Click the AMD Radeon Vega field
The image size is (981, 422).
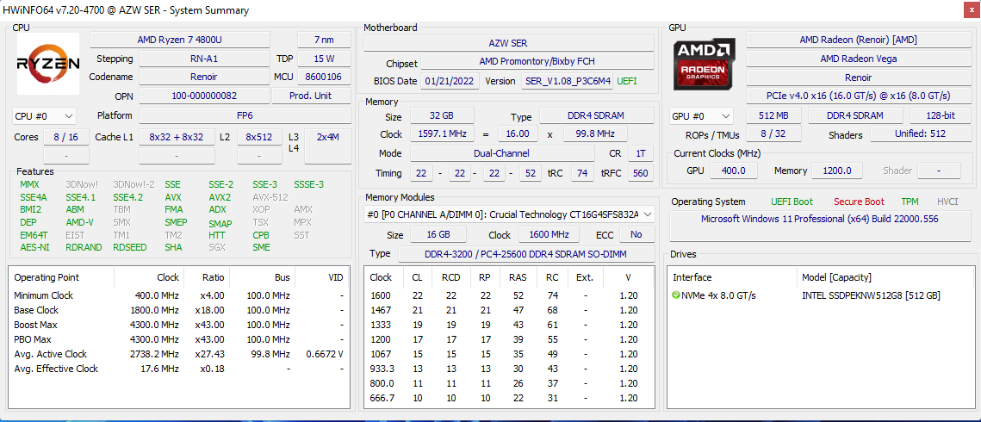(859, 59)
